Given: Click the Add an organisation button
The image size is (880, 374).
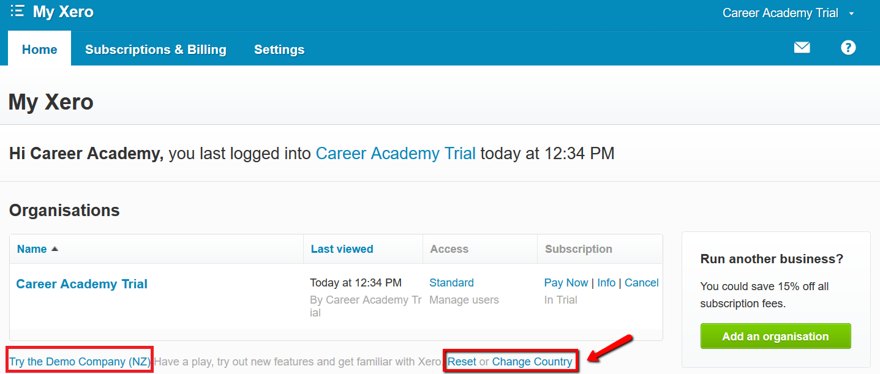Looking at the screenshot, I should 775,336.
